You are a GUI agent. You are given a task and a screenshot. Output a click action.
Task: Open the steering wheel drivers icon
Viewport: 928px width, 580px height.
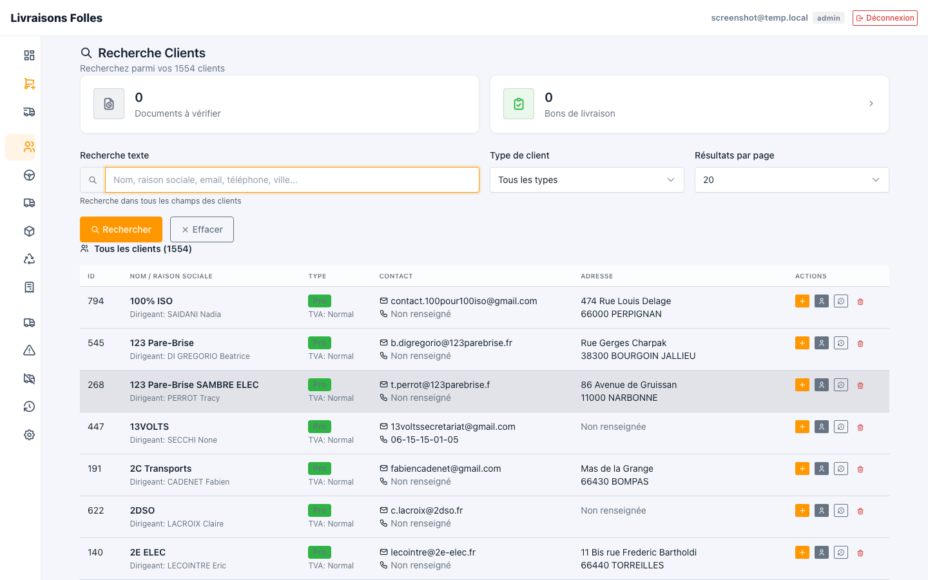click(x=29, y=175)
